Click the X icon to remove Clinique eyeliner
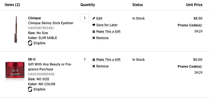This screenshot has height=102, width=209. coord(94,38)
